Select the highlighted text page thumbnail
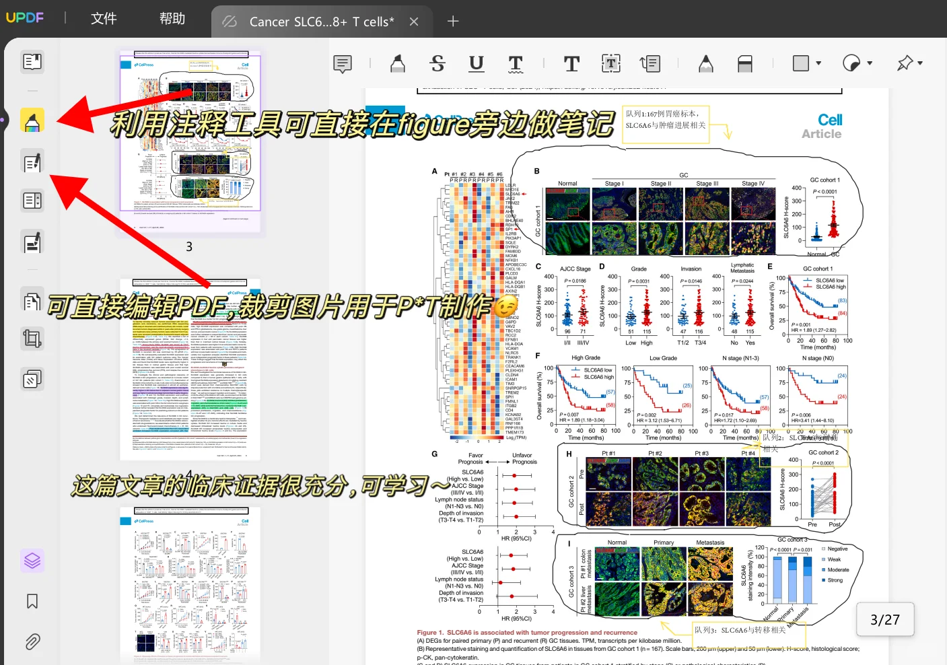The width and height of the screenshot is (947, 665). pos(190,370)
